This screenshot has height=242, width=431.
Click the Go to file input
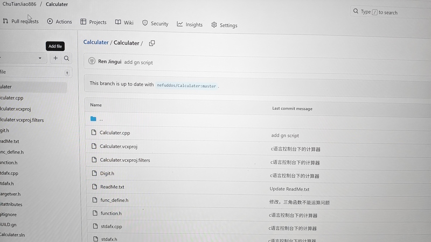click(x=35, y=73)
